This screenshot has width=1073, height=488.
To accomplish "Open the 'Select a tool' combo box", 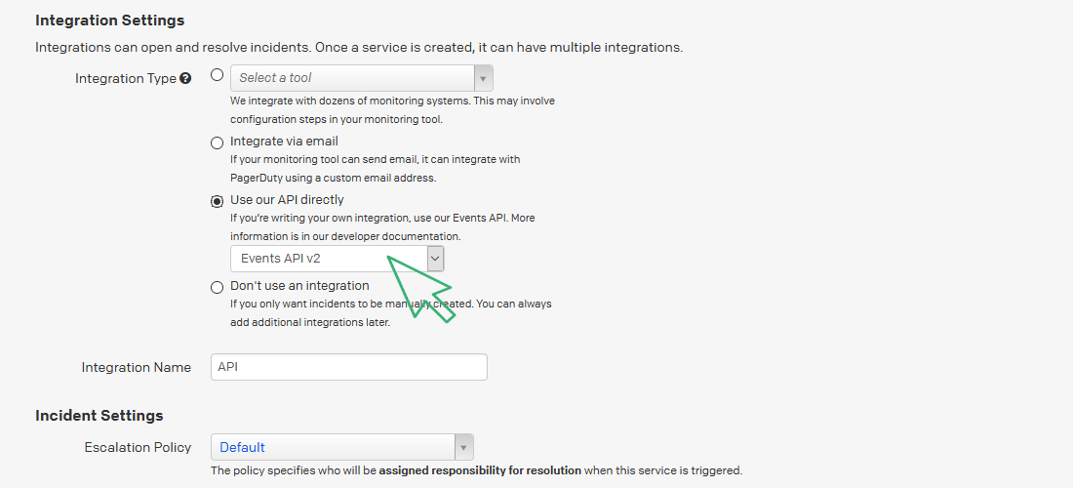I will point(351,78).
